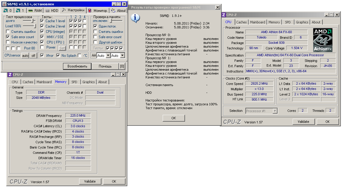Click the Load:100% slider handle
Screen dimensions: 342x187
point(35,26)
